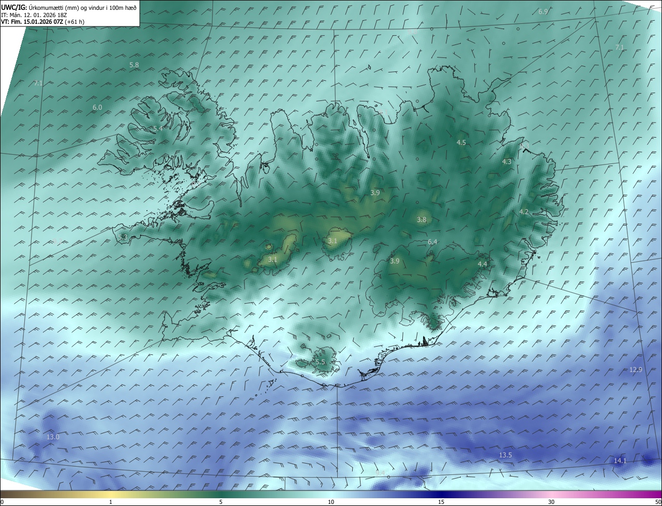The image size is (662, 506).
Task: Pick the 5.4 value over the Westfjords
Action: coord(158,128)
